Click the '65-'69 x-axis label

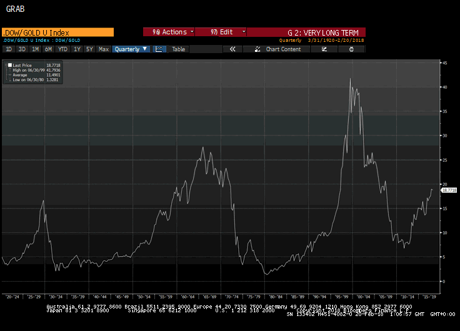(209, 297)
